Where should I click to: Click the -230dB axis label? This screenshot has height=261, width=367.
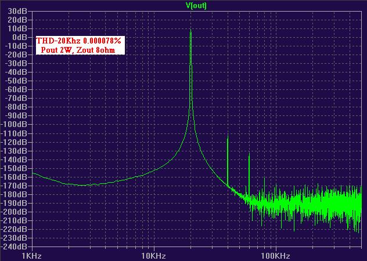tap(14, 238)
